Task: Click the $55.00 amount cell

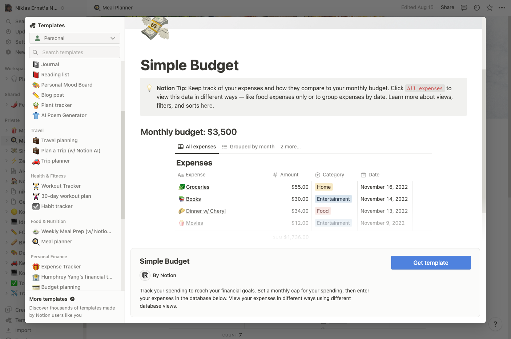Action: pos(290,187)
